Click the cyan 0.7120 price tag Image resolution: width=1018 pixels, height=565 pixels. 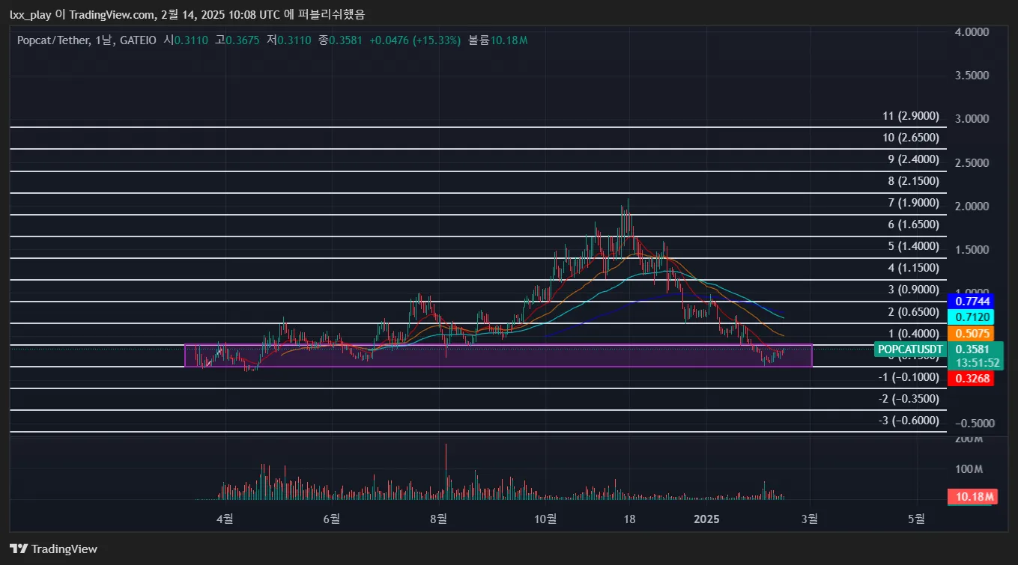(971, 317)
